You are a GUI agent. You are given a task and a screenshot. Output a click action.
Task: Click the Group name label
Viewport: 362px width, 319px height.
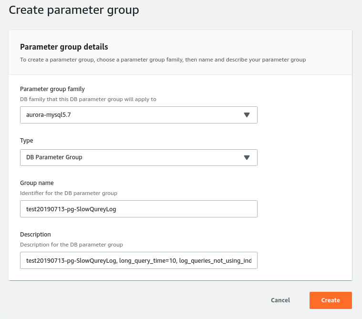click(x=37, y=183)
